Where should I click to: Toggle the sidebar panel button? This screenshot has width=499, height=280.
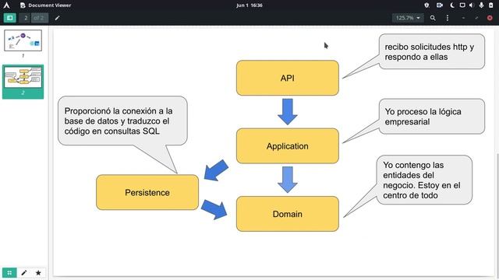(10, 18)
